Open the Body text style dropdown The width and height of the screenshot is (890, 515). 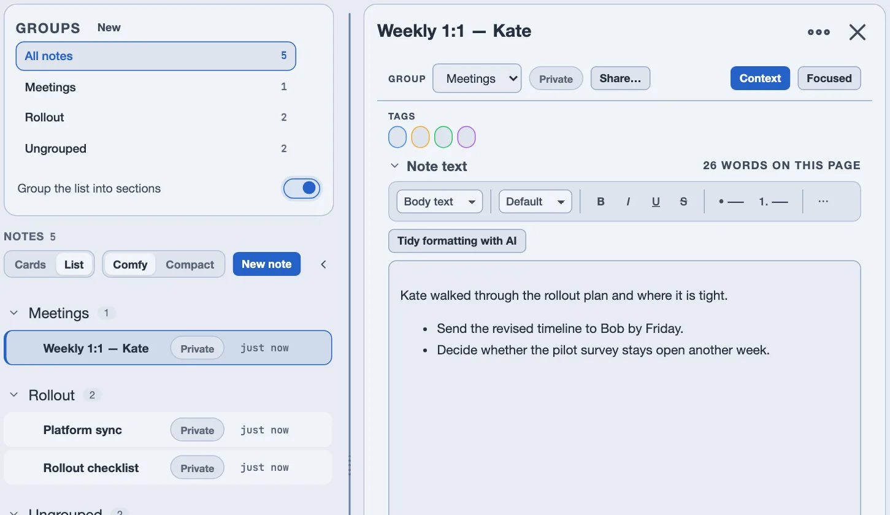[439, 202]
